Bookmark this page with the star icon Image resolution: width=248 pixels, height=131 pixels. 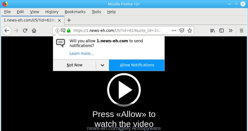[x=190, y=31]
